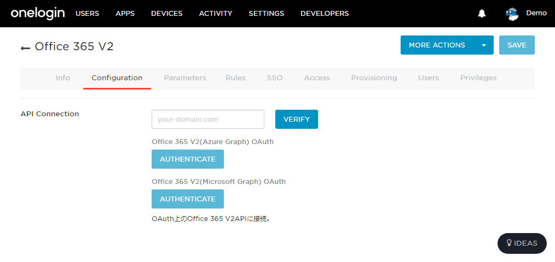The width and height of the screenshot is (555, 262).
Task: Authenticate Office 365 V2 Microsoft Graph OAuth
Action: pyautogui.click(x=188, y=199)
